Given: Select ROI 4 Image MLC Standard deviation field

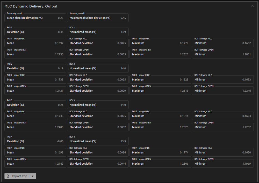Looking at the screenshot, I should tap(98, 152).
